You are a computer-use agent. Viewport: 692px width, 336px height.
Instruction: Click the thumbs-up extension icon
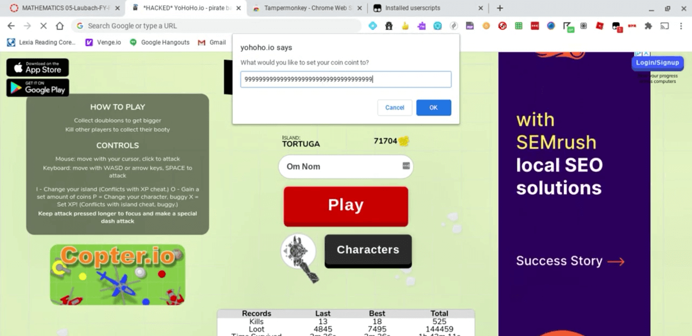click(405, 25)
